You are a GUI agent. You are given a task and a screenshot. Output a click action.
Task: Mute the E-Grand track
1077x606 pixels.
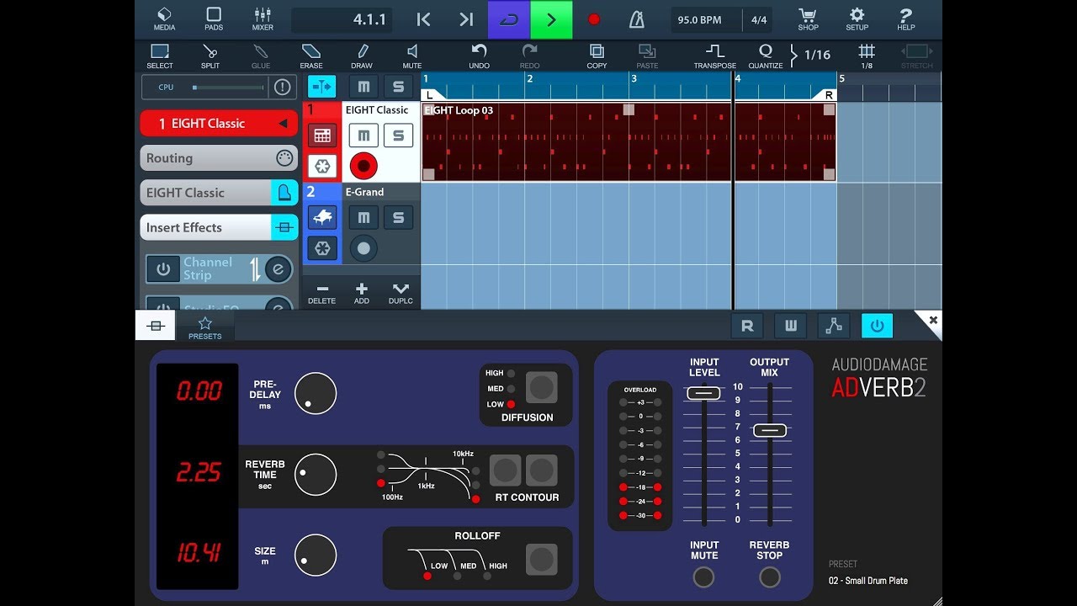(x=363, y=217)
